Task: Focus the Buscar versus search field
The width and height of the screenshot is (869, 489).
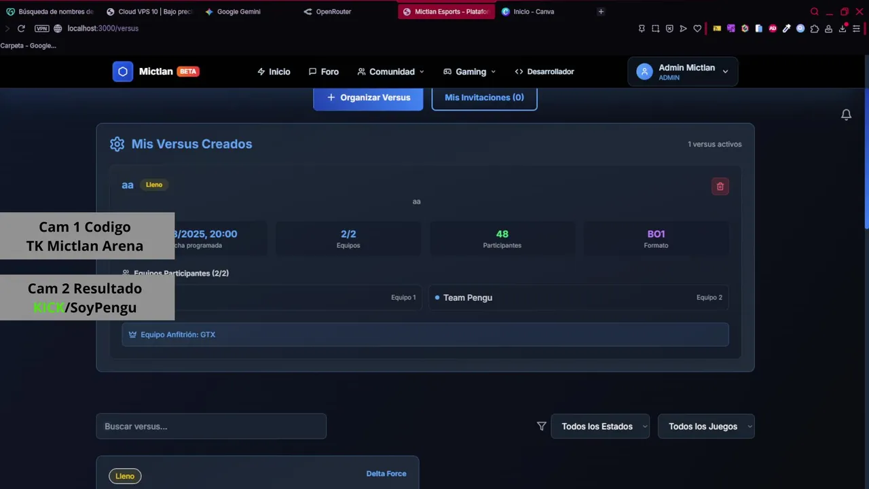Action: coord(211,427)
